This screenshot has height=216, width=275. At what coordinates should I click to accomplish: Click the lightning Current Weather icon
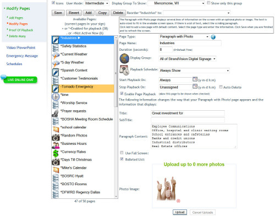56,56
